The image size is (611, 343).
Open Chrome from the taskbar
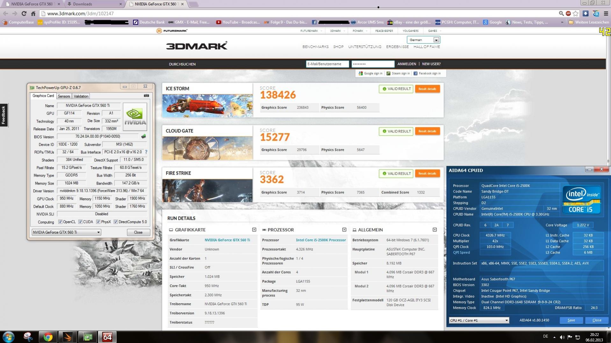click(x=48, y=337)
